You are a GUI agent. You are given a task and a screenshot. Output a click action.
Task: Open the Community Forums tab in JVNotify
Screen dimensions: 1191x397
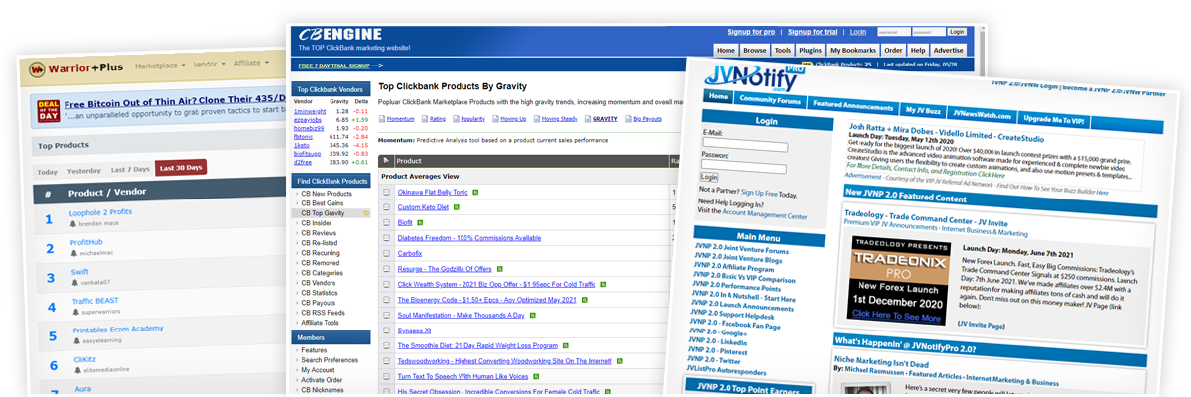tap(769, 99)
